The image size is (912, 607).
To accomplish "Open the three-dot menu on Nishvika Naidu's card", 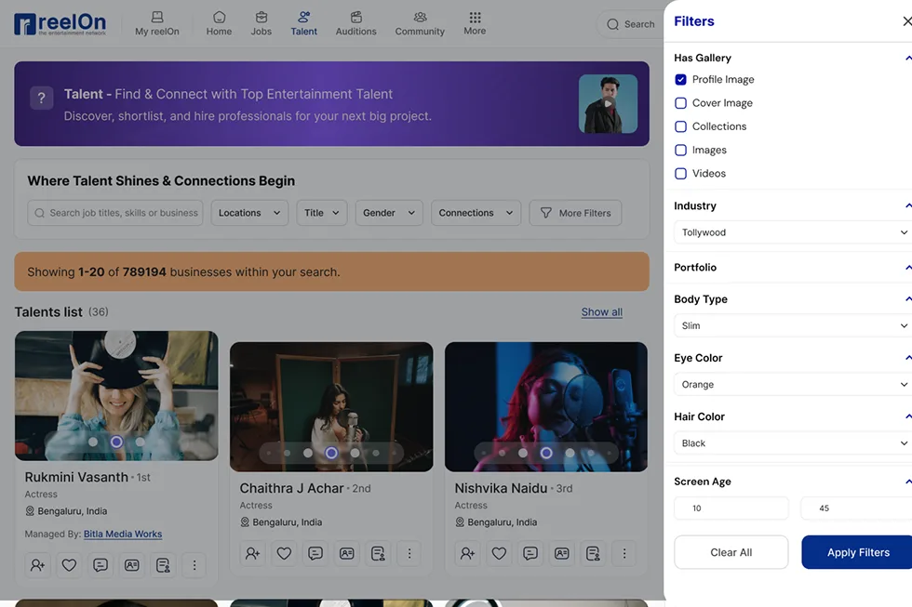I will [624, 553].
